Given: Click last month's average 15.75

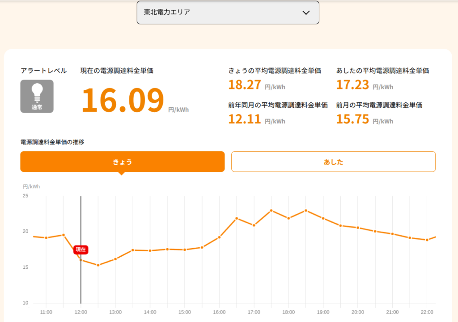Looking at the screenshot, I should click(x=352, y=119).
